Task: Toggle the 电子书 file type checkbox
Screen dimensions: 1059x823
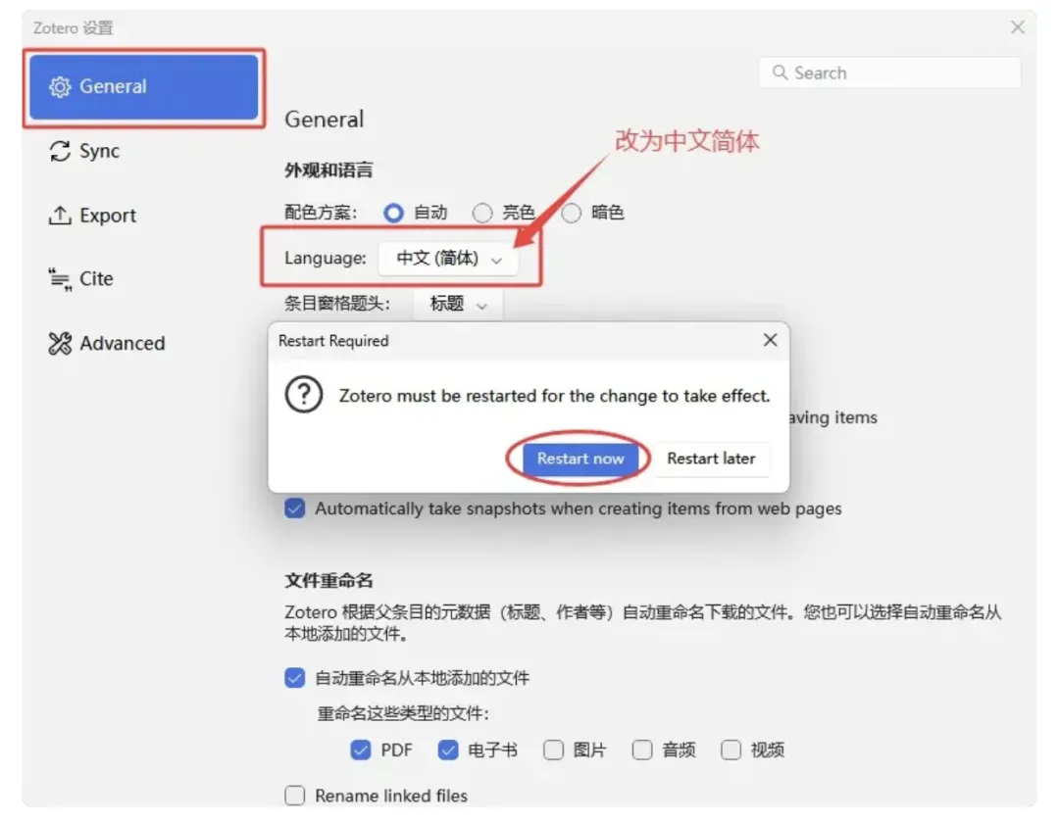Action: point(448,750)
